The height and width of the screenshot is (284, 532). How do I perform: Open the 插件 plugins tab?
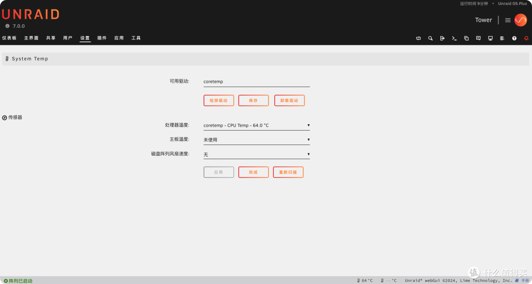pyautogui.click(x=102, y=38)
